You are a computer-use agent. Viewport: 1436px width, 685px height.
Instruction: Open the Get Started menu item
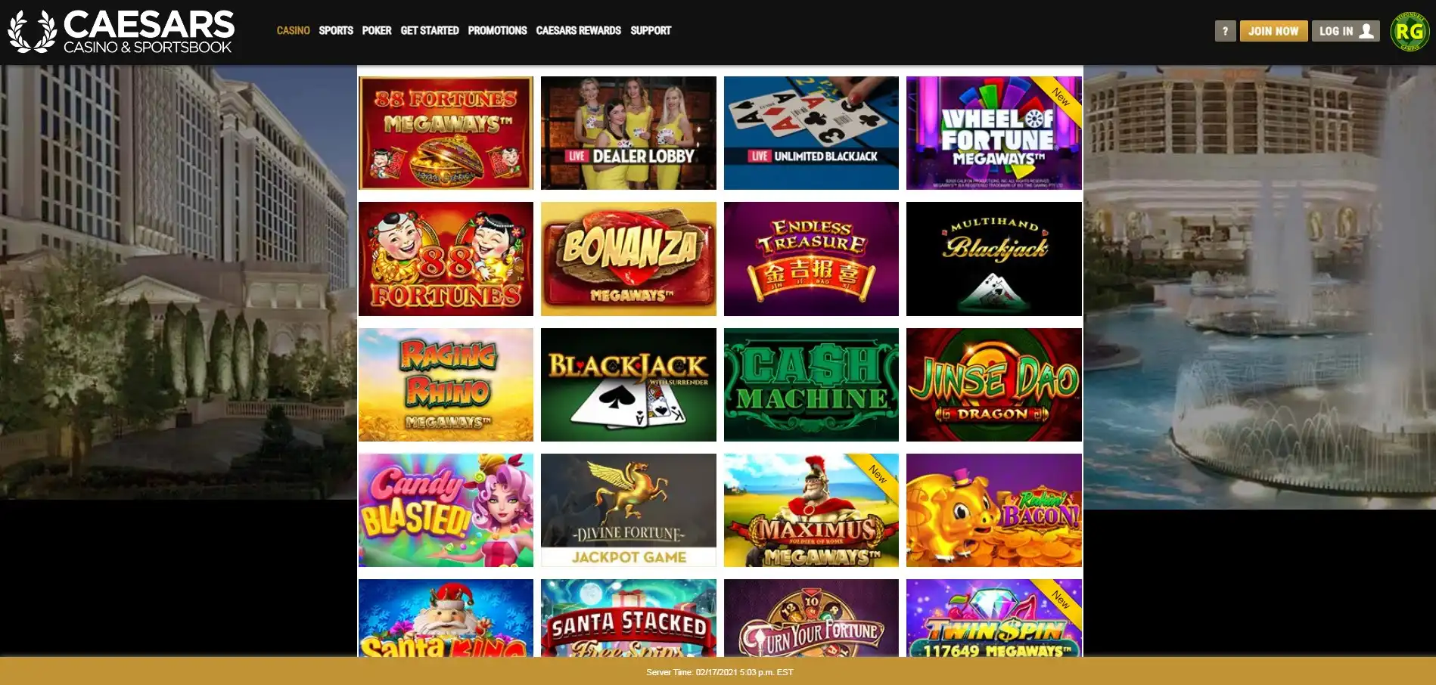tap(430, 31)
